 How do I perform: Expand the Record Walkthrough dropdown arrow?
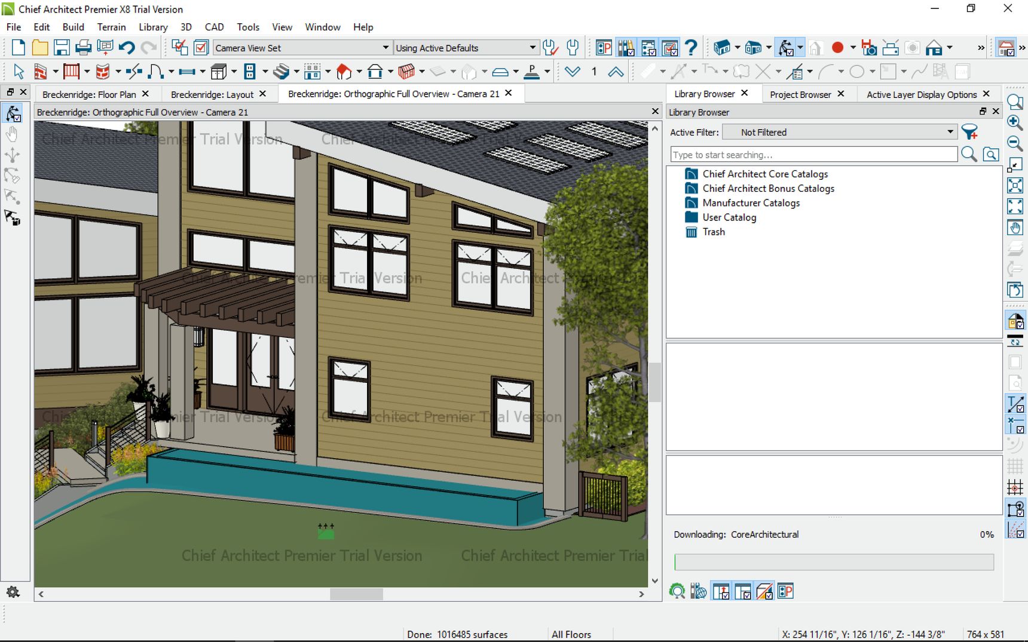853,47
